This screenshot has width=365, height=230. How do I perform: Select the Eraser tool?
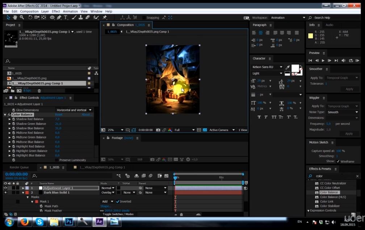88,17
